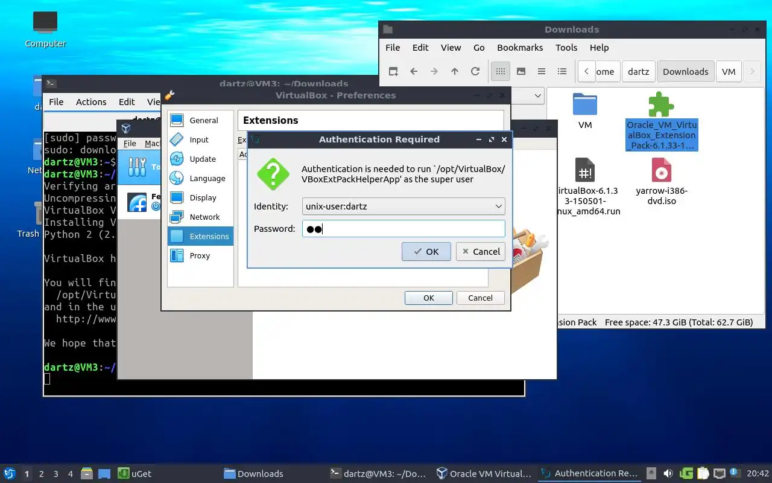The width and height of the screenshot is (772, 483).
Task: Open new tab in Downloads file manager
Action: 393,71
